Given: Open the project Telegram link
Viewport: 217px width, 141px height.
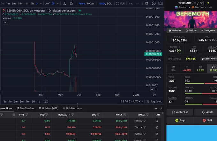Looking at the screenshot, I should point(208,30).
